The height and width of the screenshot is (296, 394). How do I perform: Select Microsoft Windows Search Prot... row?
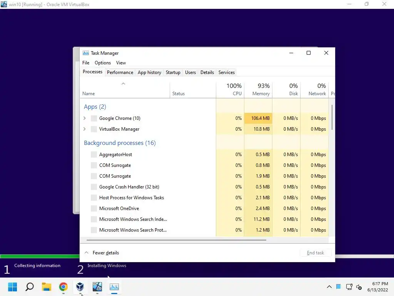[204, 230]
